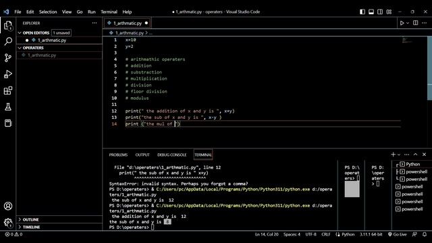Open the File menu
Screen dimensions: 432x243
tap(18, 12)
